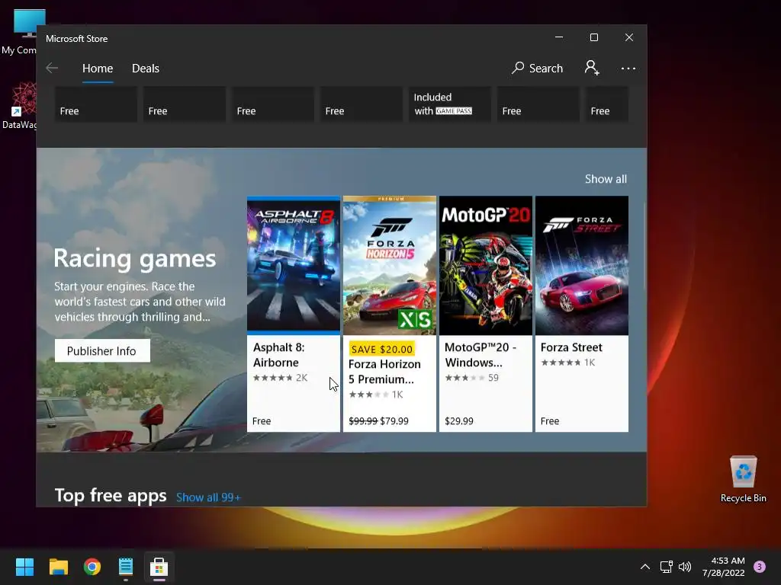This screenshot has width=781, height=585.
Task: Click the crossed-out $99.99 price
Action: tap(363, 421)
